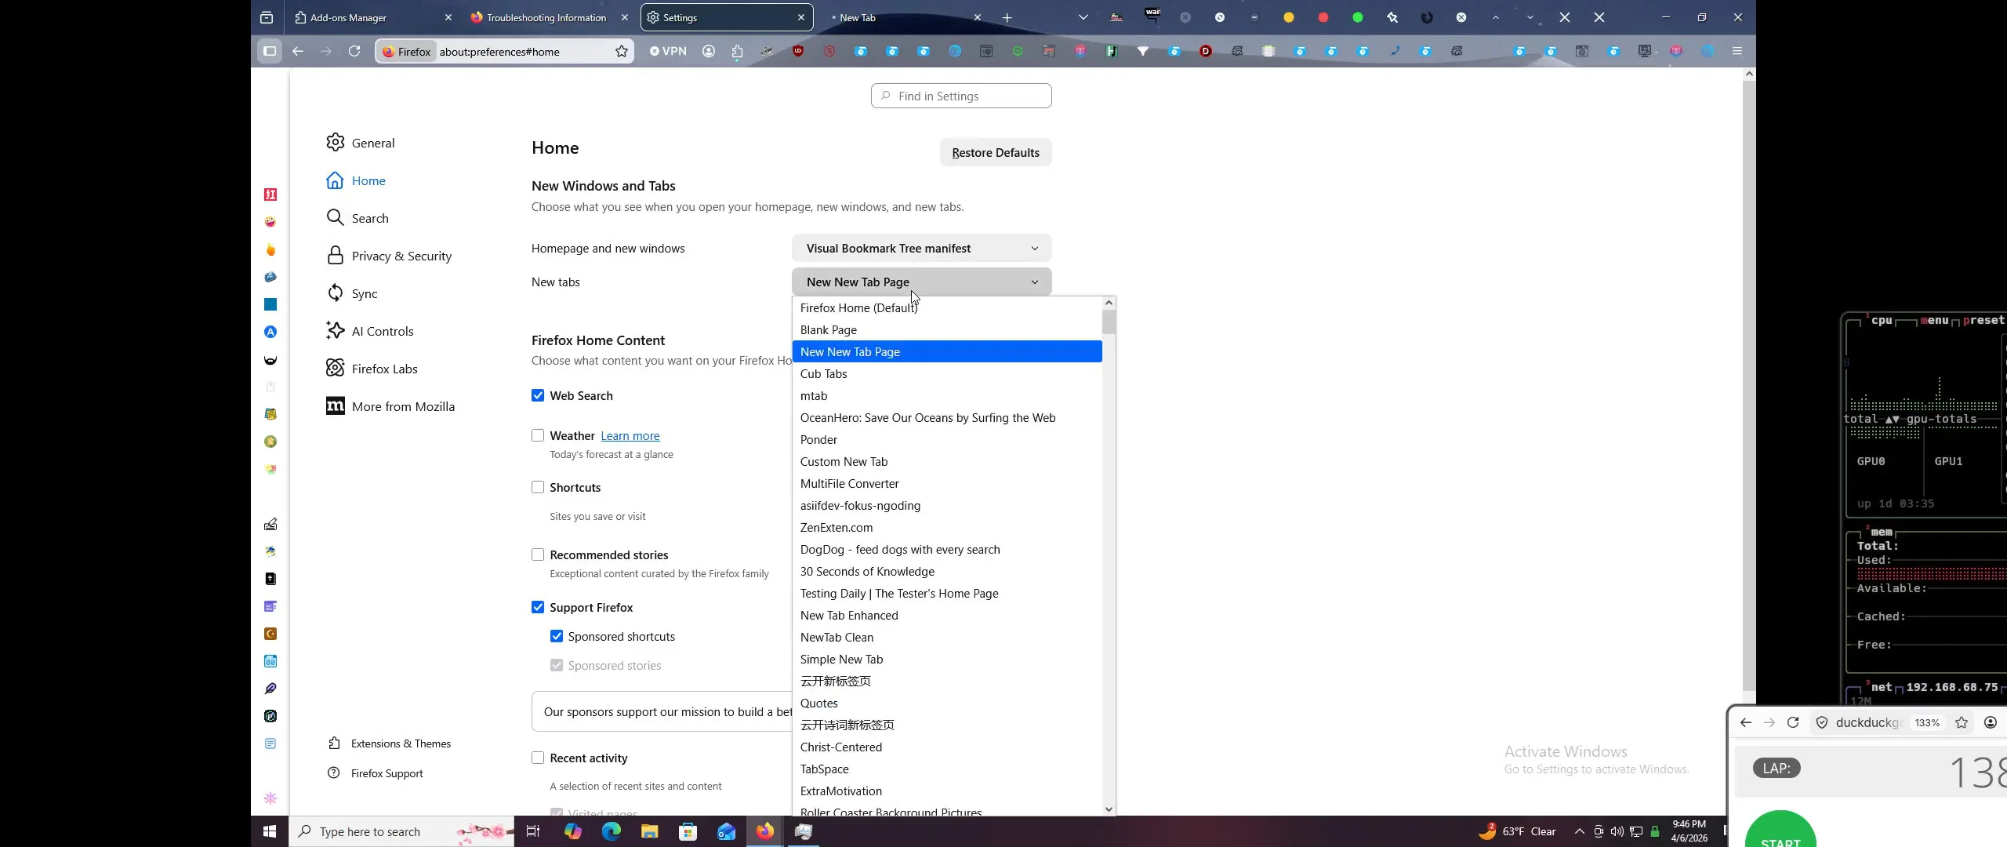The height and width of the screenshot is (847, 2007).
Task: Click the VPN toolbar badge
Action: point(668,51)
